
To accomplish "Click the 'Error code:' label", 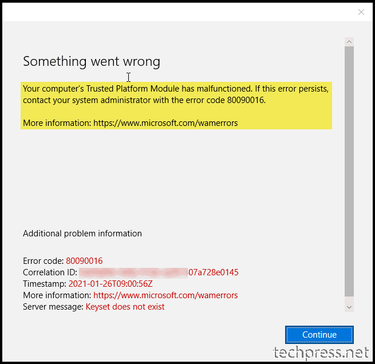I will pyautogui.click(x=44, y=261).
